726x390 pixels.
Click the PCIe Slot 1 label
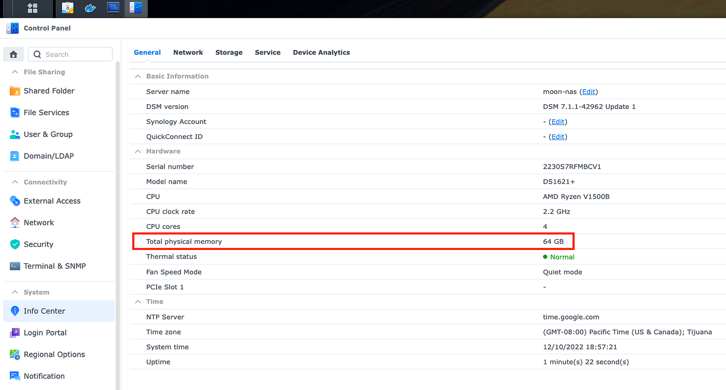(165, 287)
